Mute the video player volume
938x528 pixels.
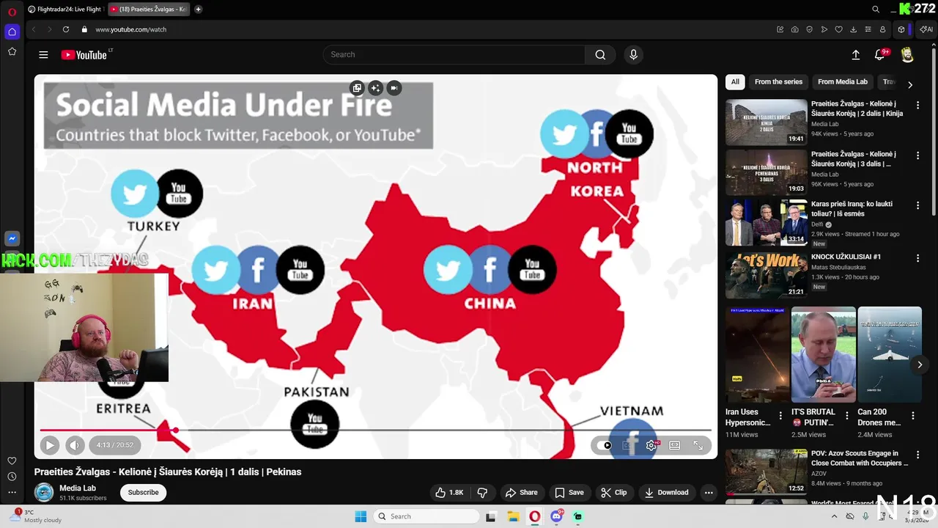coord(75,444)
